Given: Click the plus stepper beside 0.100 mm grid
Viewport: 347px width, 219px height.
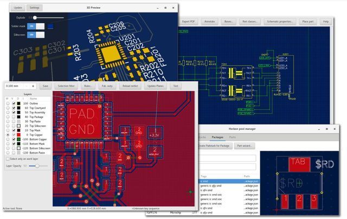Looking at the screenshot, I should click(x=33, y=86).
